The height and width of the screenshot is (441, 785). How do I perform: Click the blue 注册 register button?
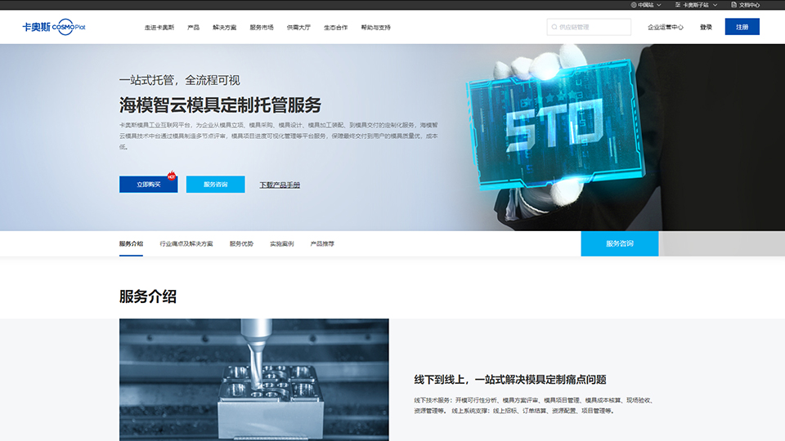pos(742,27)
